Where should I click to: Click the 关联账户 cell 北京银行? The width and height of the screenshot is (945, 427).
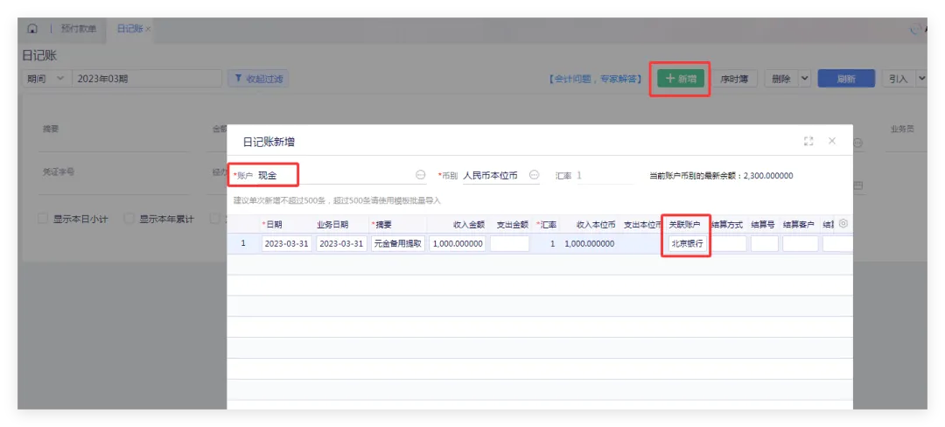(x=687, y=243)
